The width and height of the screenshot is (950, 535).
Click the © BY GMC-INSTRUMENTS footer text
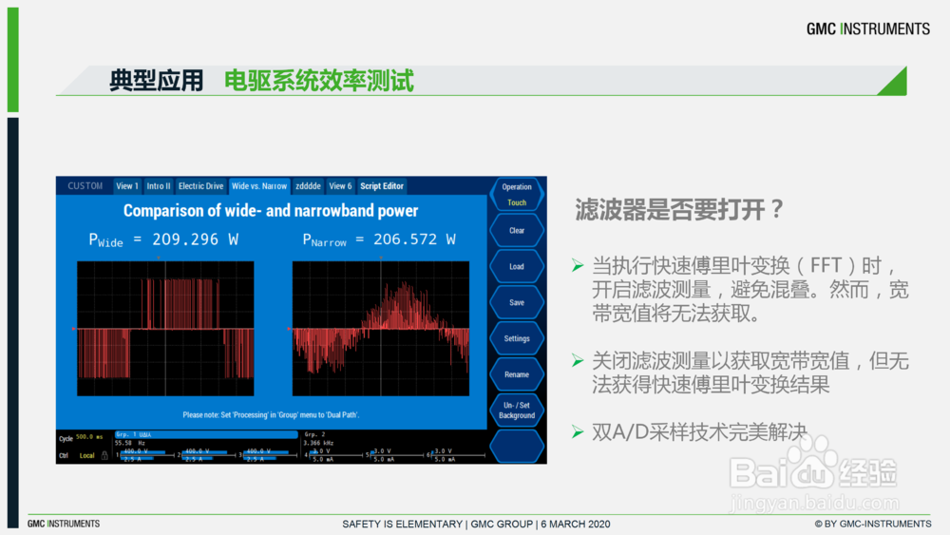pyautogui.click(x=873, y=525)
